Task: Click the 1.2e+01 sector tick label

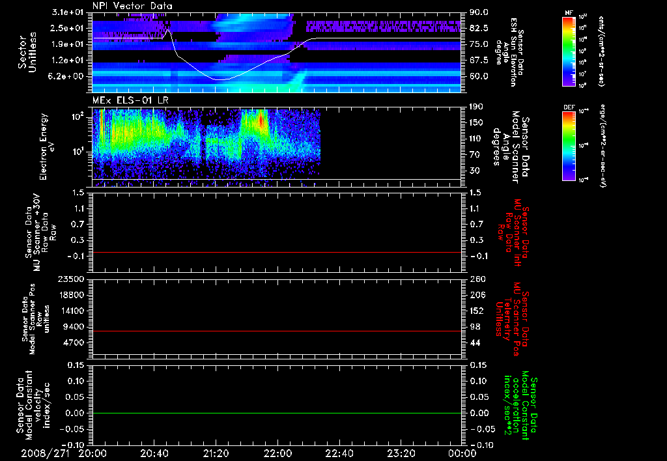Action: (x=68, y=61)
